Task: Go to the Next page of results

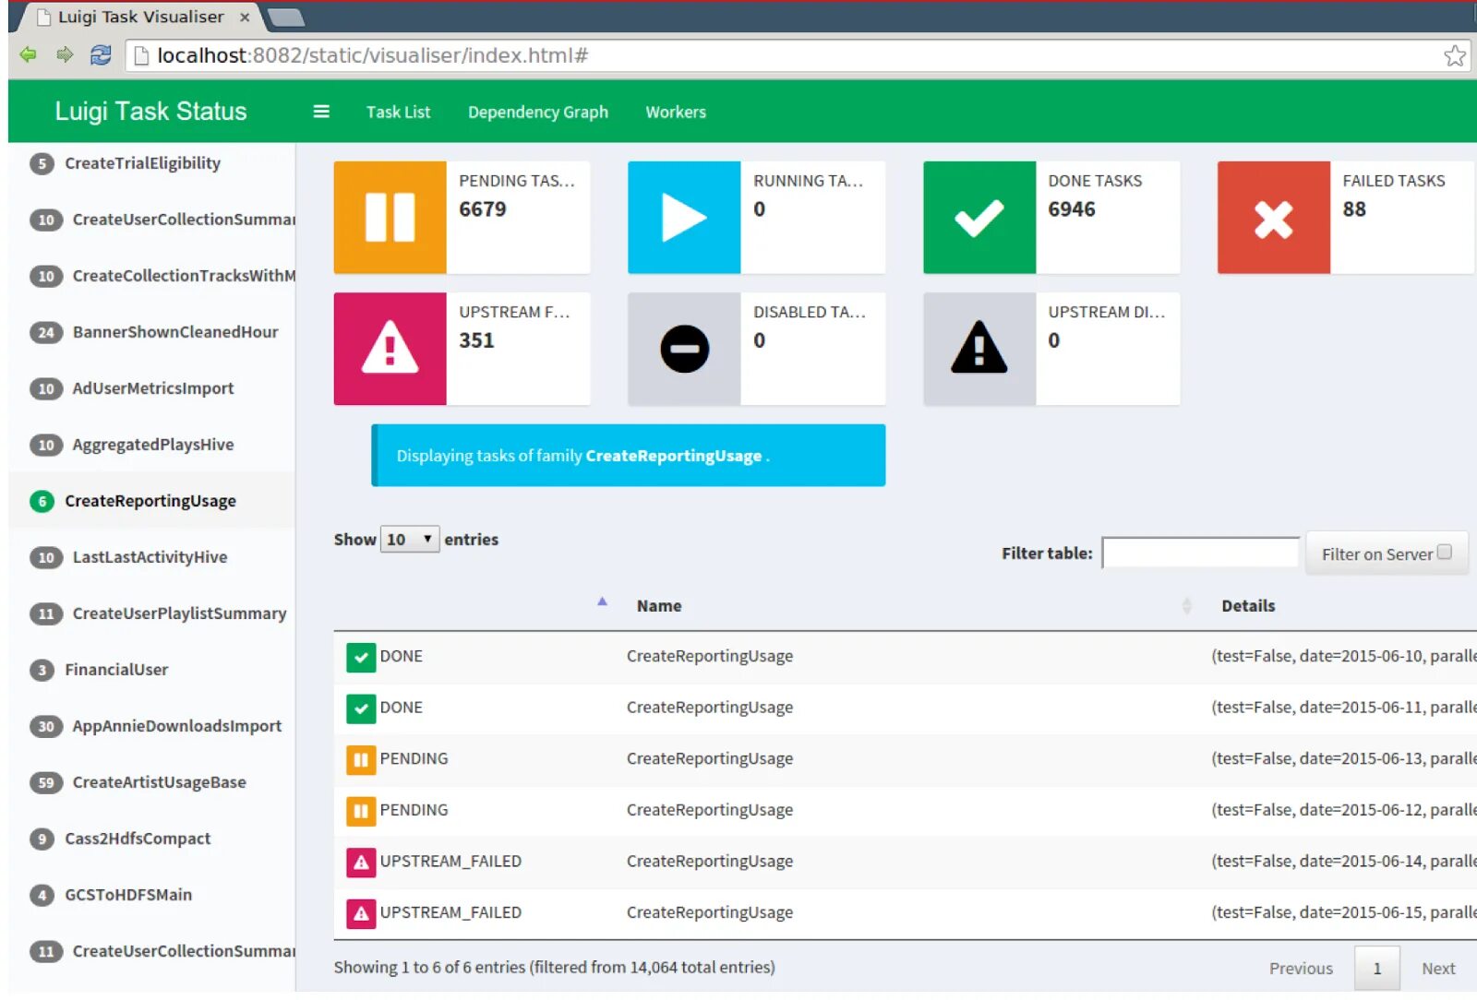Action: tap(1438, 968)
